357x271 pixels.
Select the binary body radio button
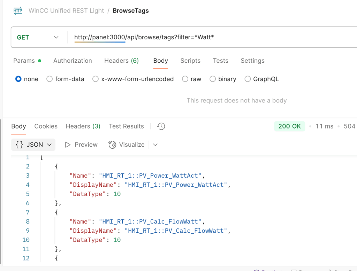tap(213, 79)
